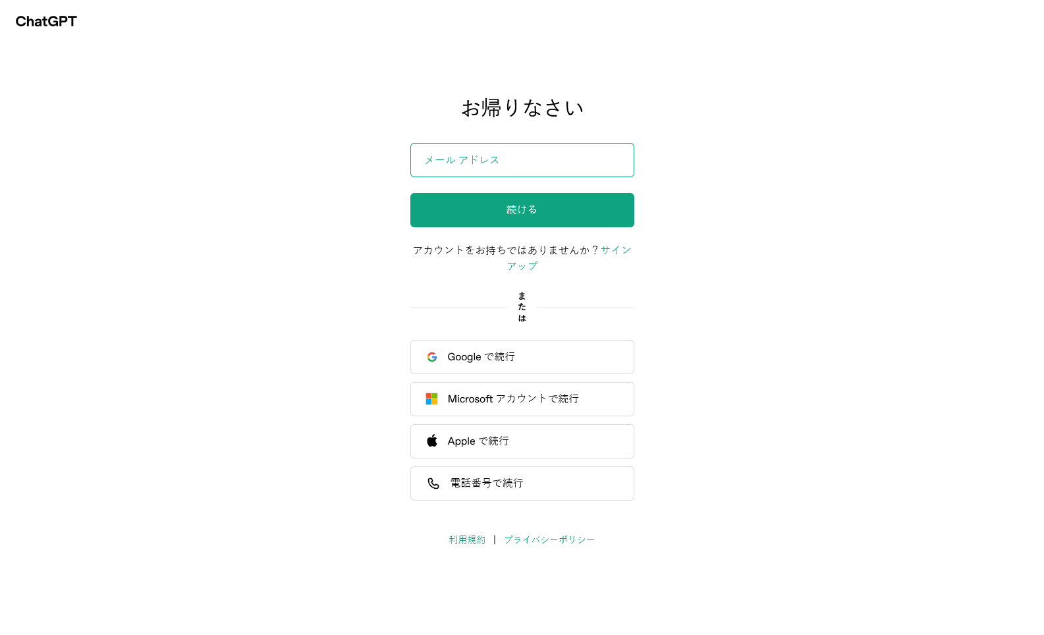This screenshot has height=635, width=1044.
Task: Open the プライバシーポリシー privacy policy link
Action: 549,540
